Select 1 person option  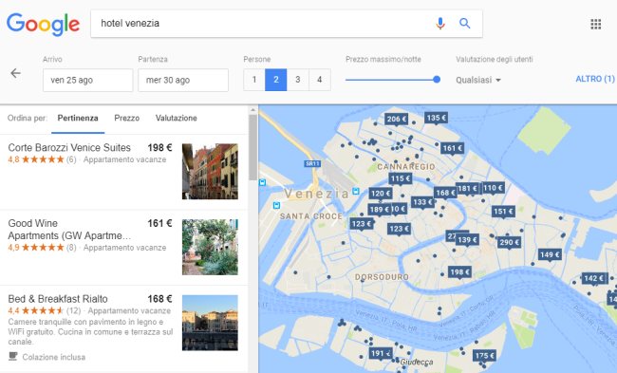point(254,80)
